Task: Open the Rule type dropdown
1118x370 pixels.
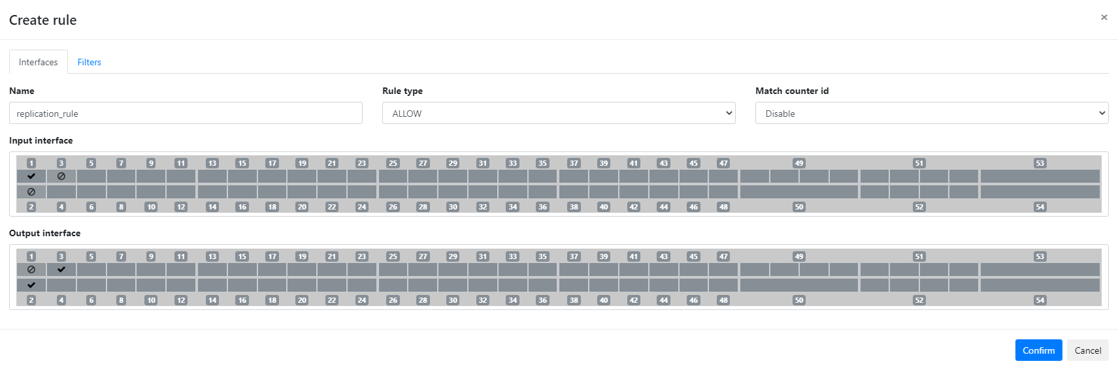Action: tap(559, 113)
